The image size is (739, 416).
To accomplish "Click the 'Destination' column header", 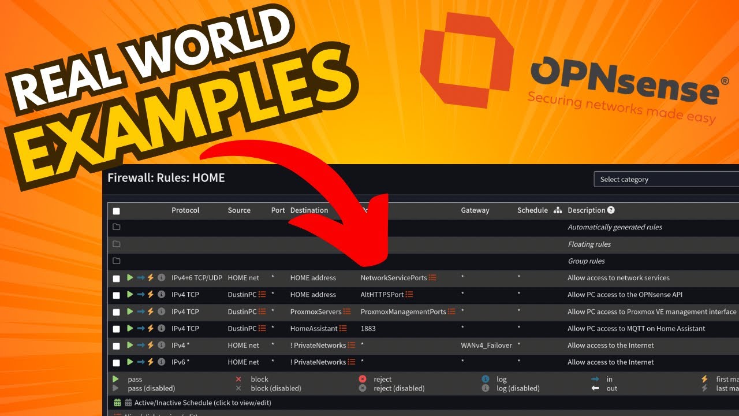I will (x=309, y=210).
